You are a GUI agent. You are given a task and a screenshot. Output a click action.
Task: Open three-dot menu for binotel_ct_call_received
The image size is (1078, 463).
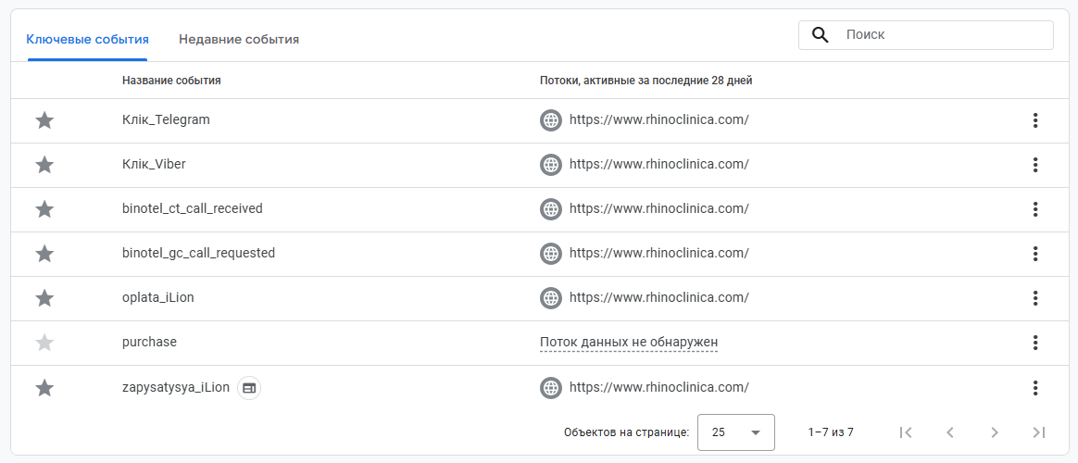click(x=1035, y=209)
